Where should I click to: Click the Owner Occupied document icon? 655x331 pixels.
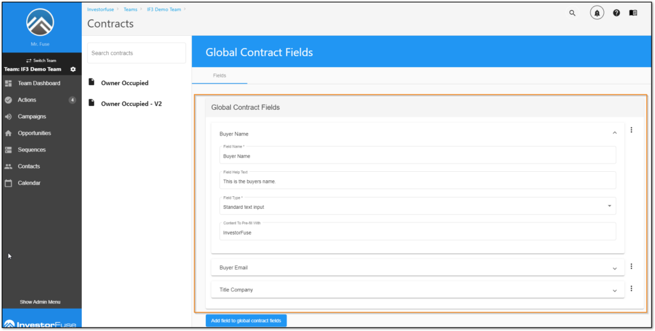(x=91, y=82)
